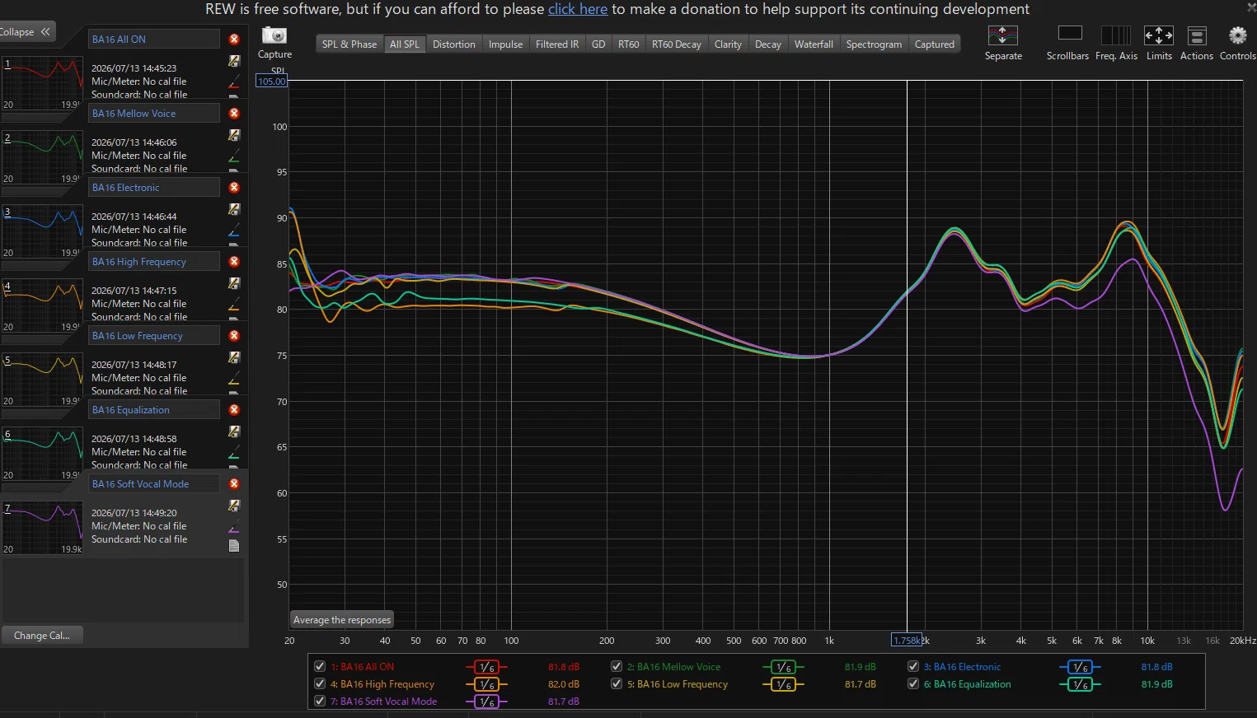
Task: Switch to the Distortion tab
Action: tap(454, 44)
